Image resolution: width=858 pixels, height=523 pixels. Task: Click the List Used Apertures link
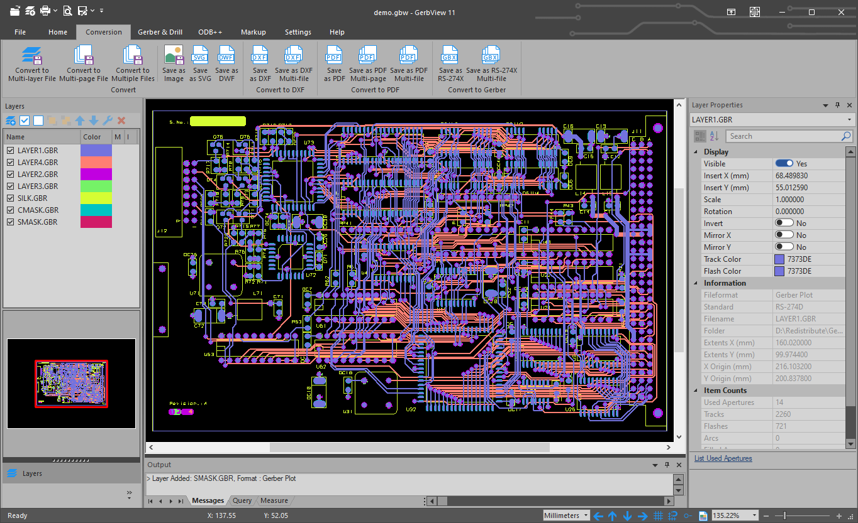[x=723, y=458]
